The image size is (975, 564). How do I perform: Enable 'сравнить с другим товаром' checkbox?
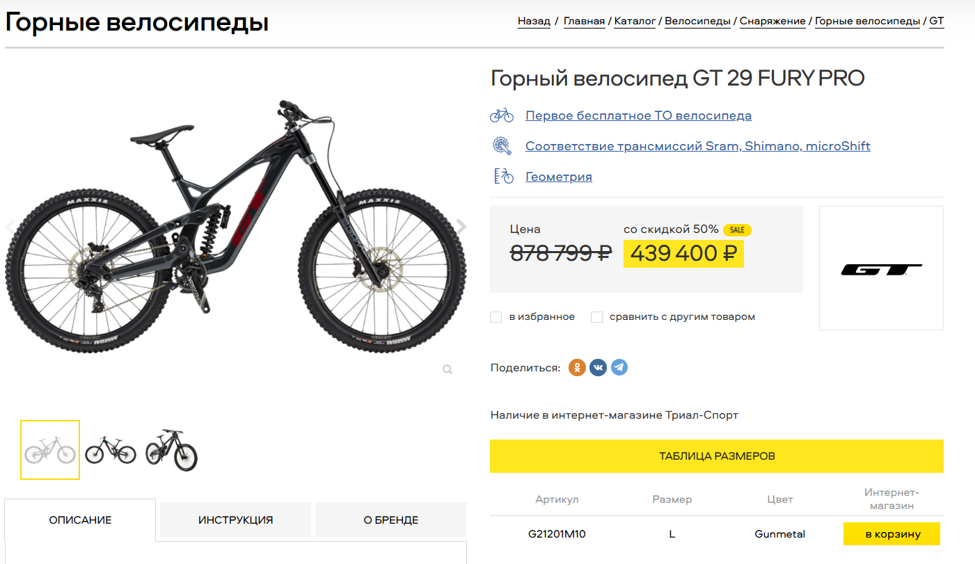(596, 317)
